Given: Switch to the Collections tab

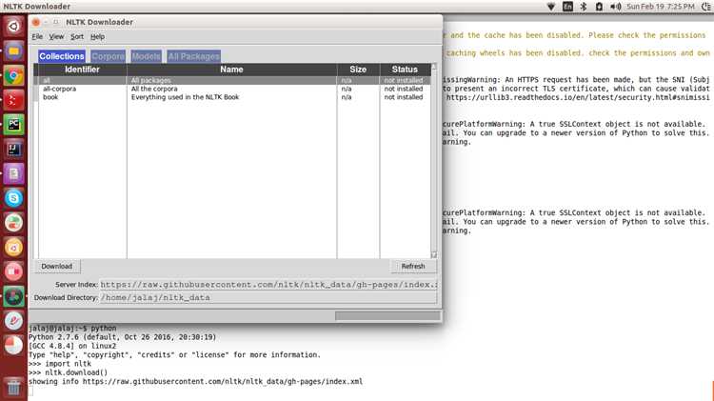Looking at the screenshot, I should (x=62, y=56).
